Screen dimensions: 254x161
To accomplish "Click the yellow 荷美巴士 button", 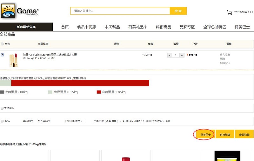I will (205, 134).
